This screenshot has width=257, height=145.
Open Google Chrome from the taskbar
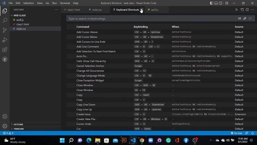coord(142,141)
